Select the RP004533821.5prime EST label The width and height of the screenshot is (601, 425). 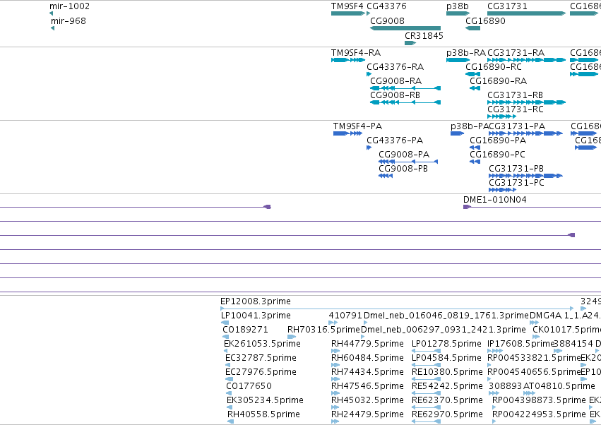click(534, 357)
